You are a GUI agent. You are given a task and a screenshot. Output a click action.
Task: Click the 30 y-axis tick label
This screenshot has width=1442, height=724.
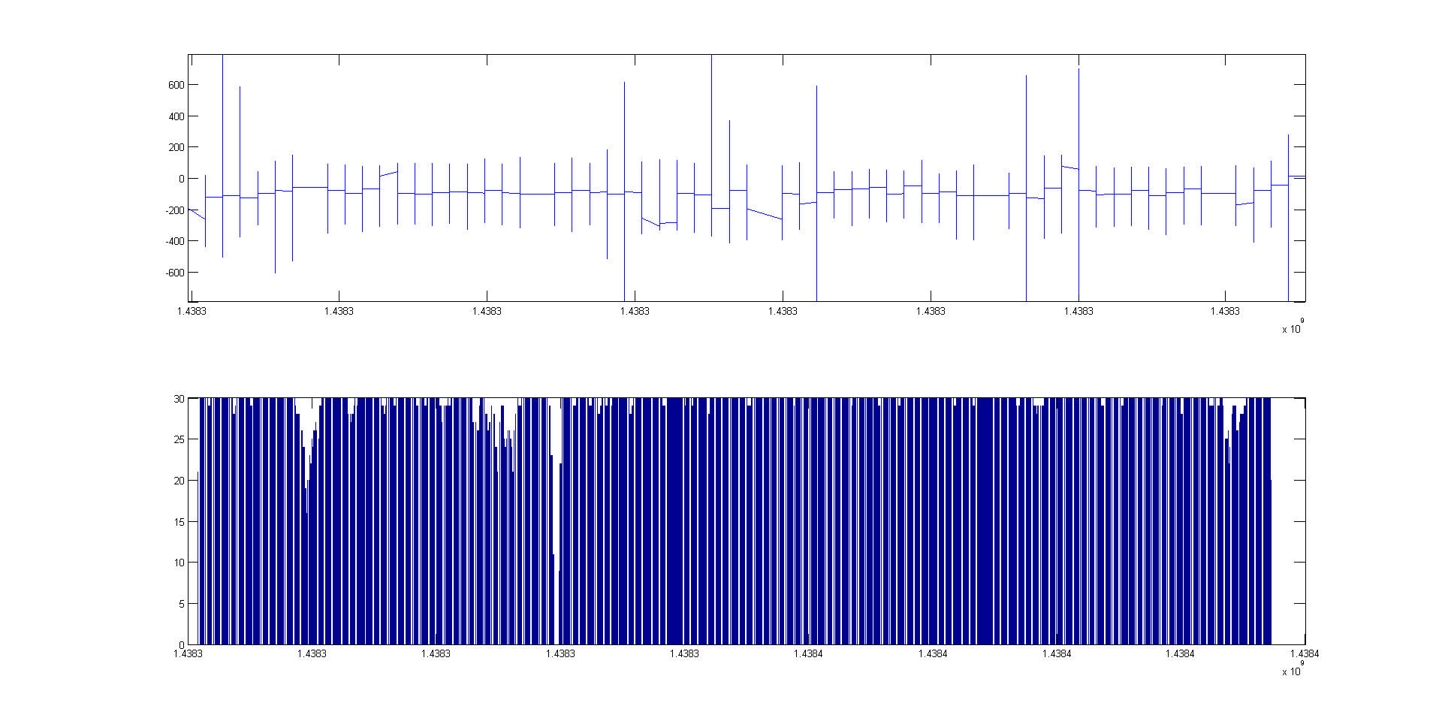click(179, 399)
